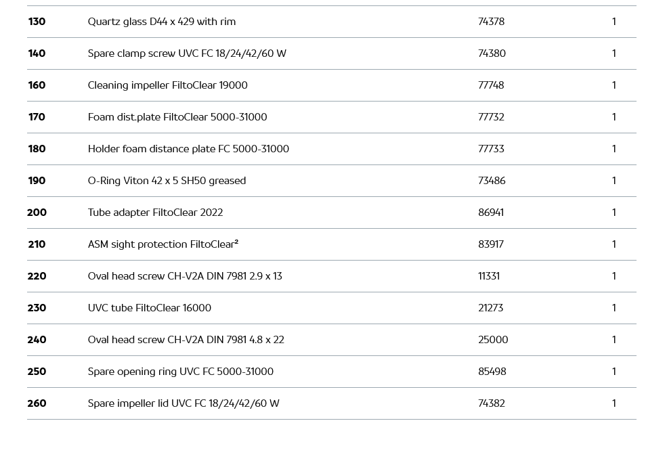Click position number 200
Viewport: 667px width, 465px height.
(37, 213)
